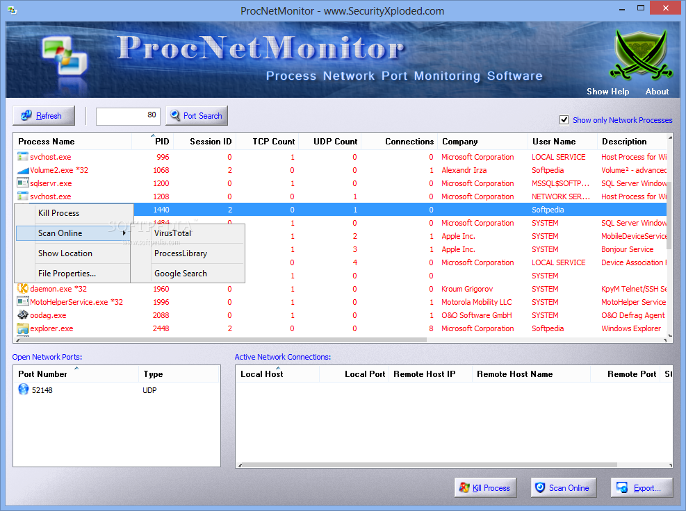Select port 52148 entry

point(42,390)
